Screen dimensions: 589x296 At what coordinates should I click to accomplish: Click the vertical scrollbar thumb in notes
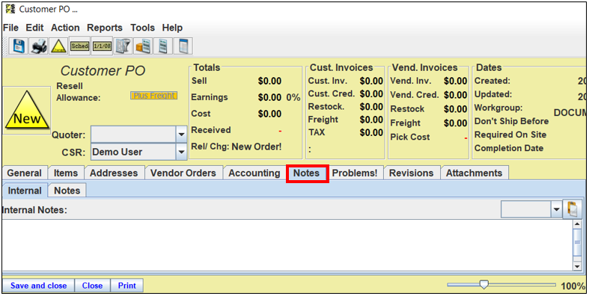[x=577, y=242]
